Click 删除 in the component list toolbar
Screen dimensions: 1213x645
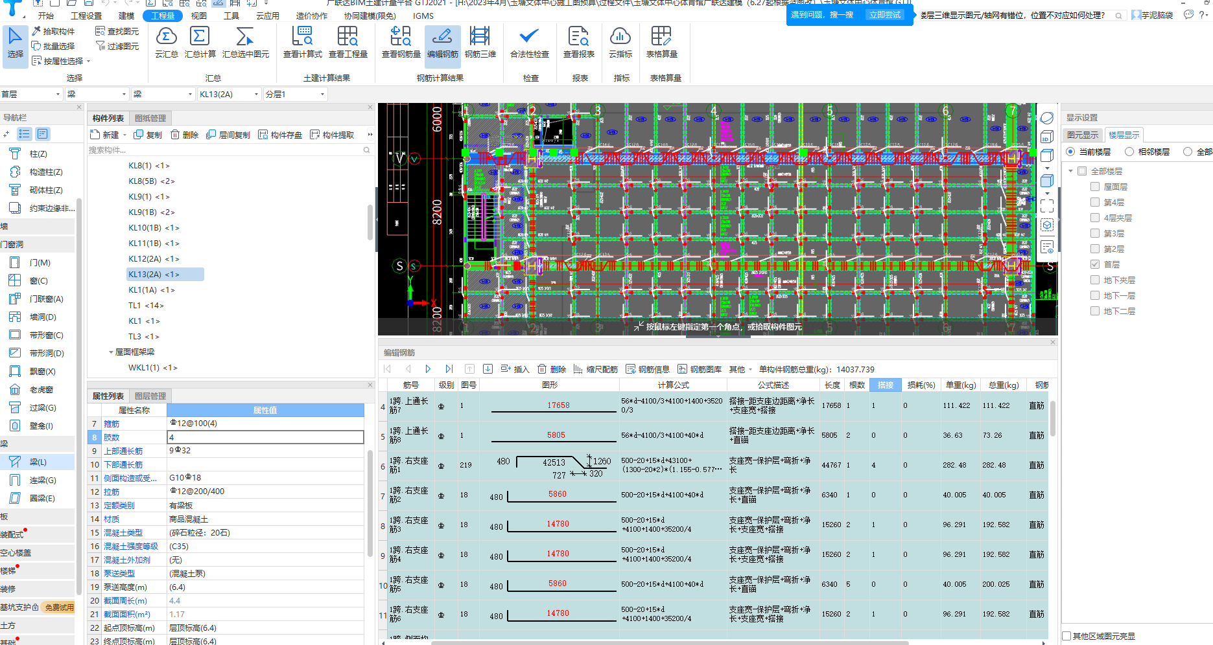coord(185,135)
